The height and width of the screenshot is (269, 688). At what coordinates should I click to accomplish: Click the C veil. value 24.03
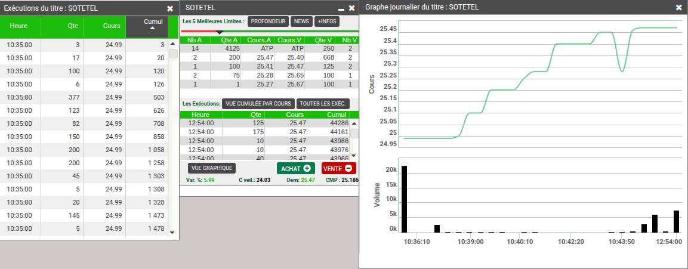coord(263,180)
